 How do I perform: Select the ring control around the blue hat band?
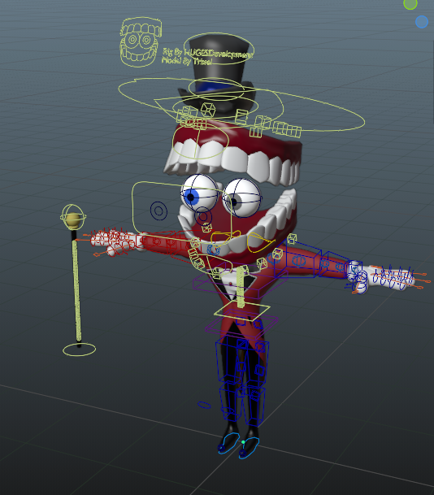[x=216, y=89]
